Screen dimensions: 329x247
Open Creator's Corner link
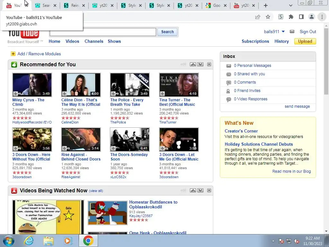241,131
